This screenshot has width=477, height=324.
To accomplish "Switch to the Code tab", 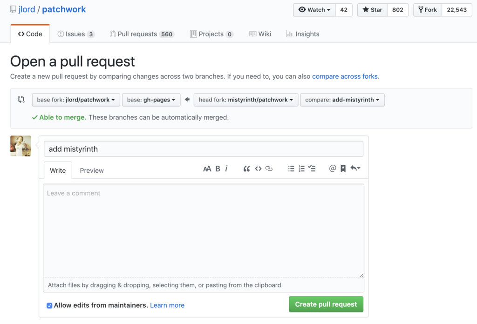I will pos(30,34).
